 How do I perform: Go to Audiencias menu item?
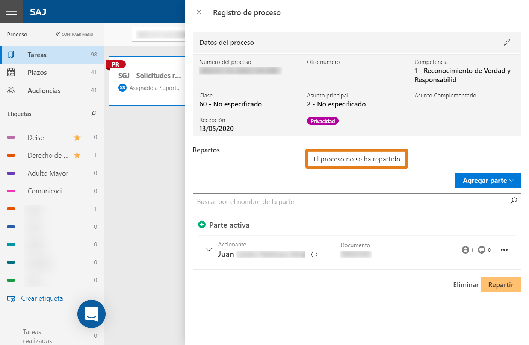[x=52, y=90]
